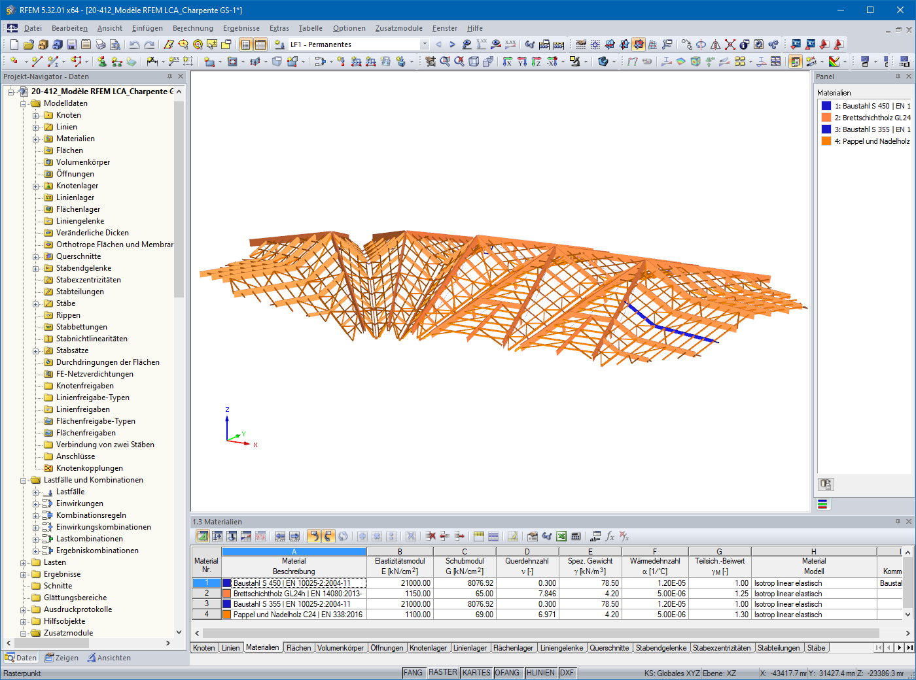Click the New file icon
Viewport: 916px width, 680px height.
14,44
